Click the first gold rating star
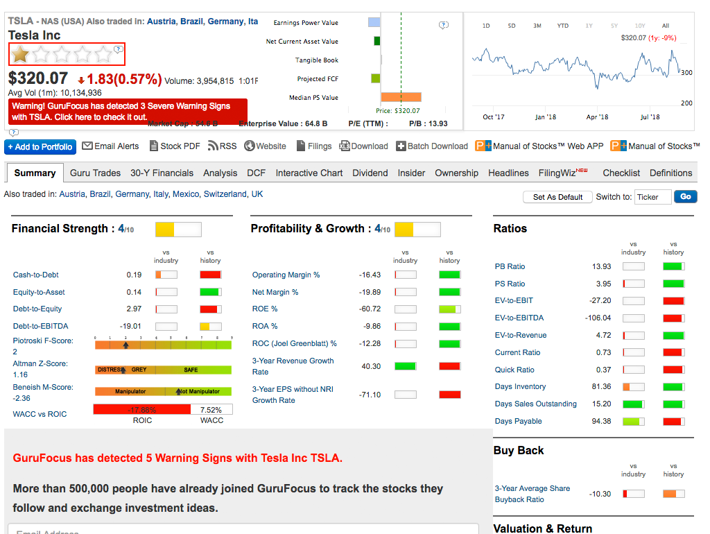710x534 pixels. tap(20, 54)
